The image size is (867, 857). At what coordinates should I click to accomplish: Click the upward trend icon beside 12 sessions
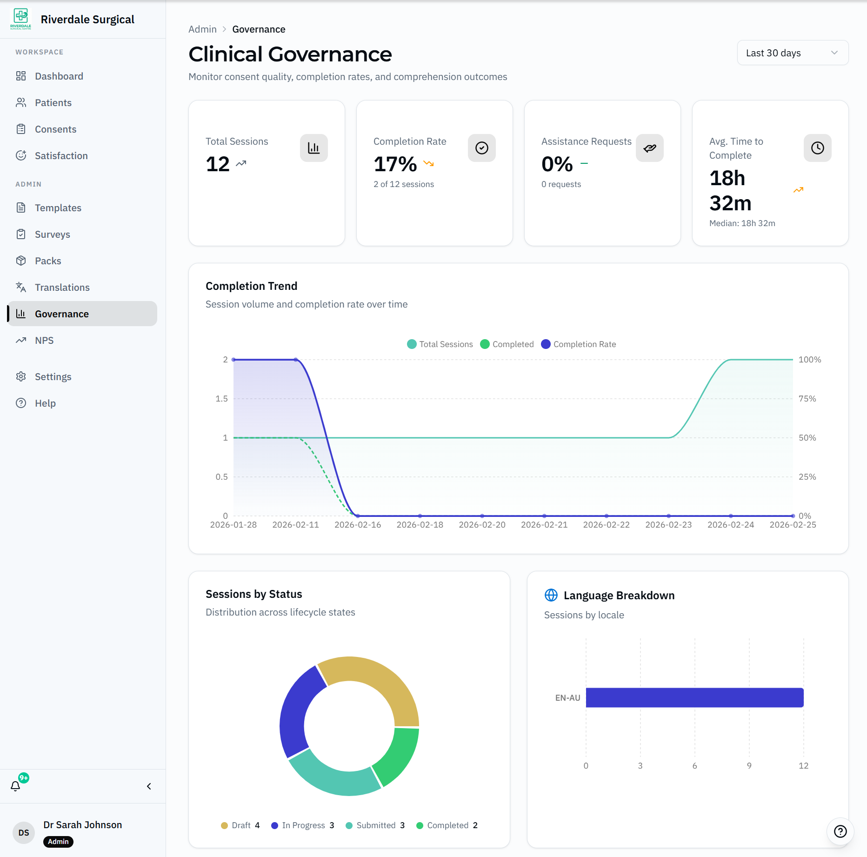[241, 164]
